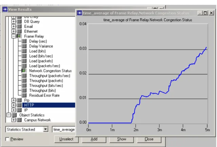
Task: Click the Email group selection box
Action: [19, 26]
